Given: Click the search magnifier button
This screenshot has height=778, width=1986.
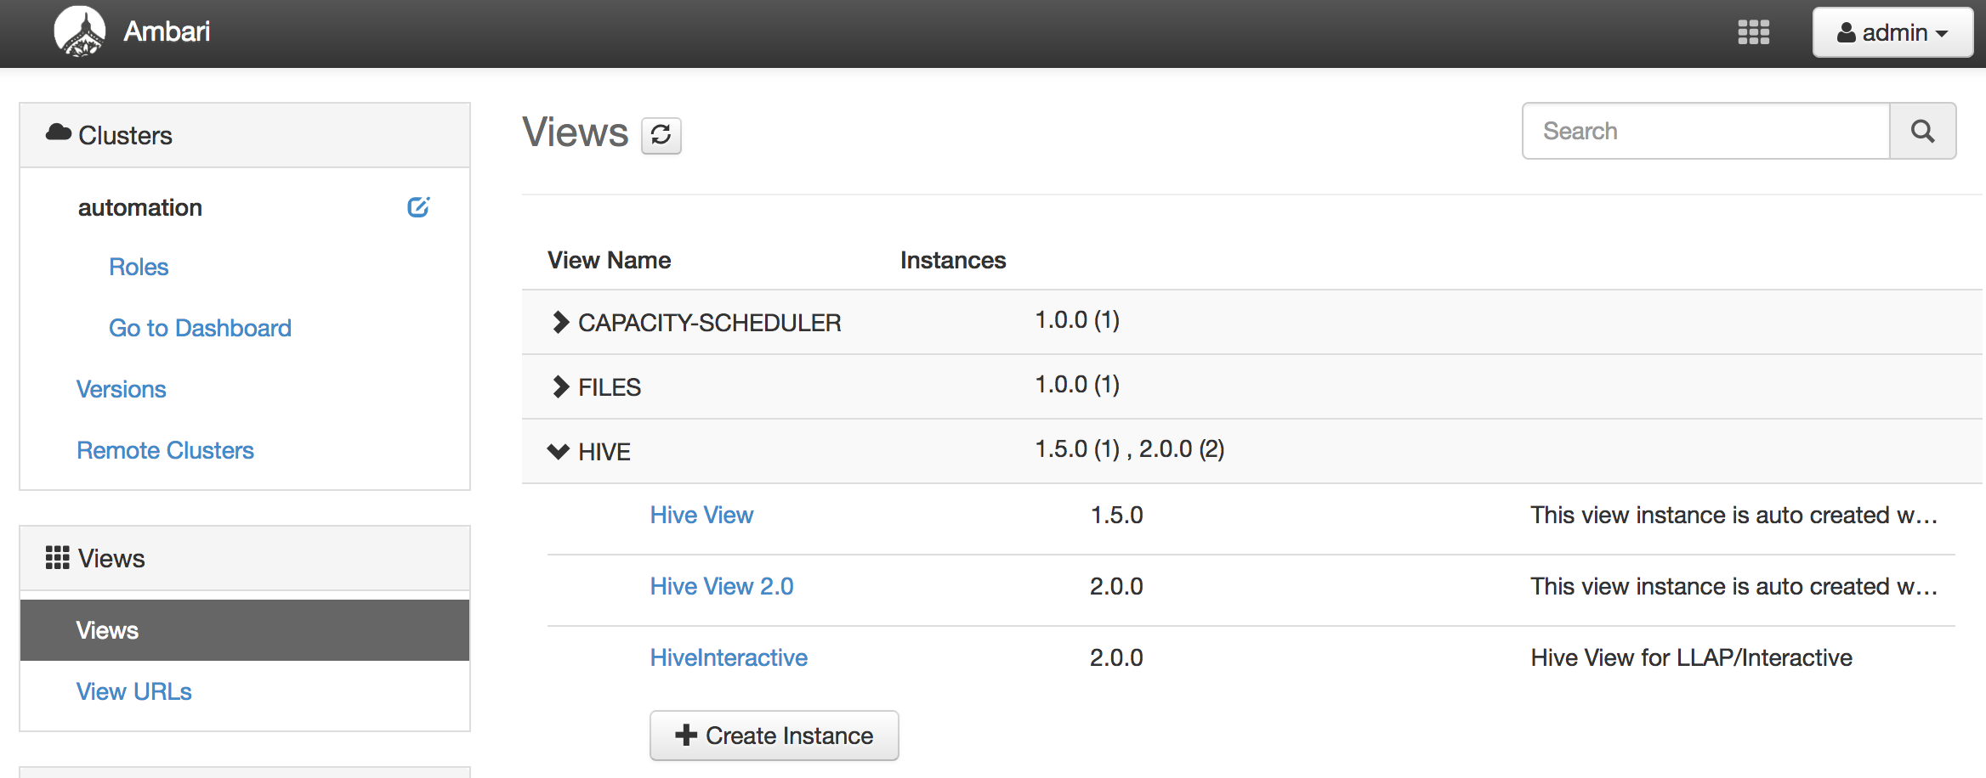Looking at the screenshot, I should [1923, 131].
